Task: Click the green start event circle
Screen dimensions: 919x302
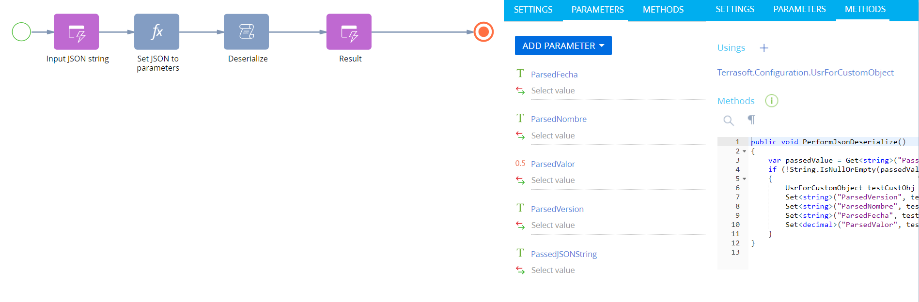Action: [x=21, y=32]
